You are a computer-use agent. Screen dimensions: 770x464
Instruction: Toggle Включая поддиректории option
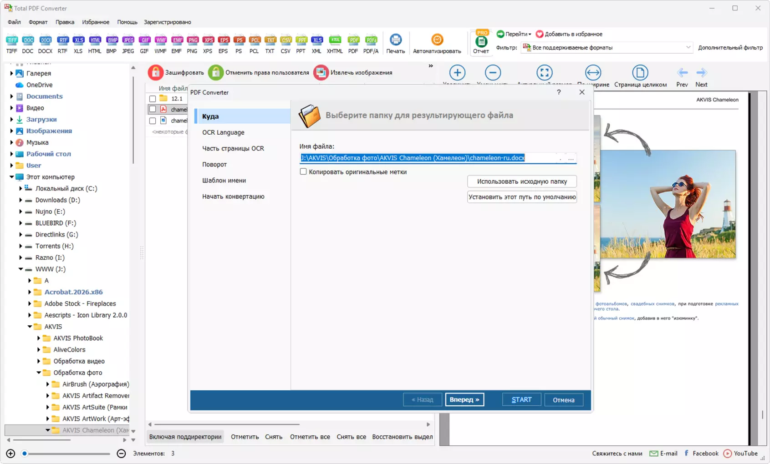pos(185,437)
